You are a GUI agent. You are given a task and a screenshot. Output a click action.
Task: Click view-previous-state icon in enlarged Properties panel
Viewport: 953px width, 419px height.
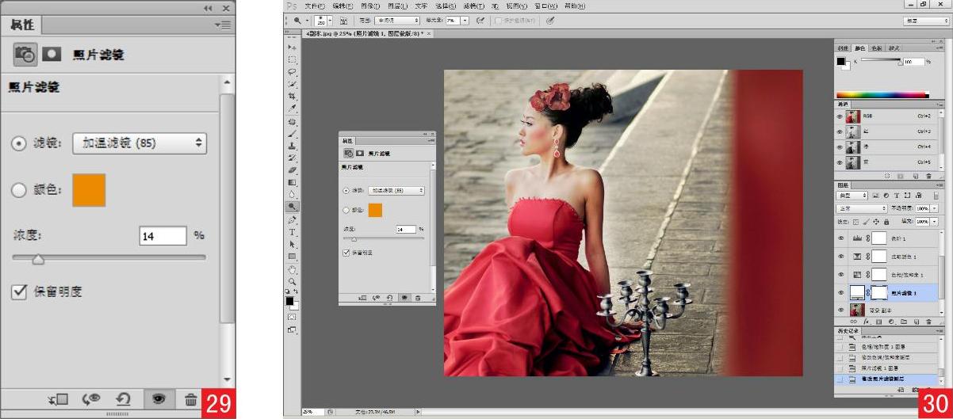(x=90, y=400)
